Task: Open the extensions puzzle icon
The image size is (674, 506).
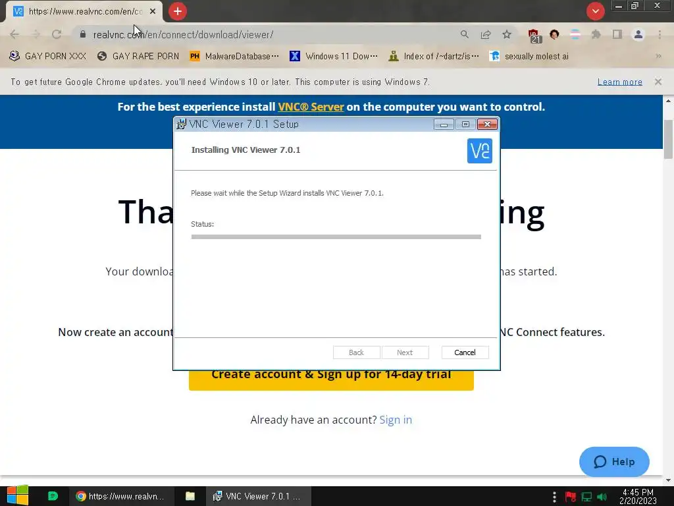Action: pyautogui.click(x=596, y=34)
